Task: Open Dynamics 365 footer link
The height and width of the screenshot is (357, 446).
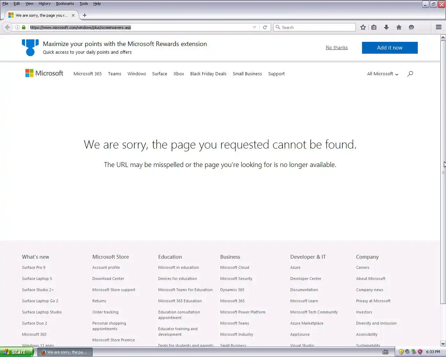Action: pyautogui.click(x=232, y=290)
